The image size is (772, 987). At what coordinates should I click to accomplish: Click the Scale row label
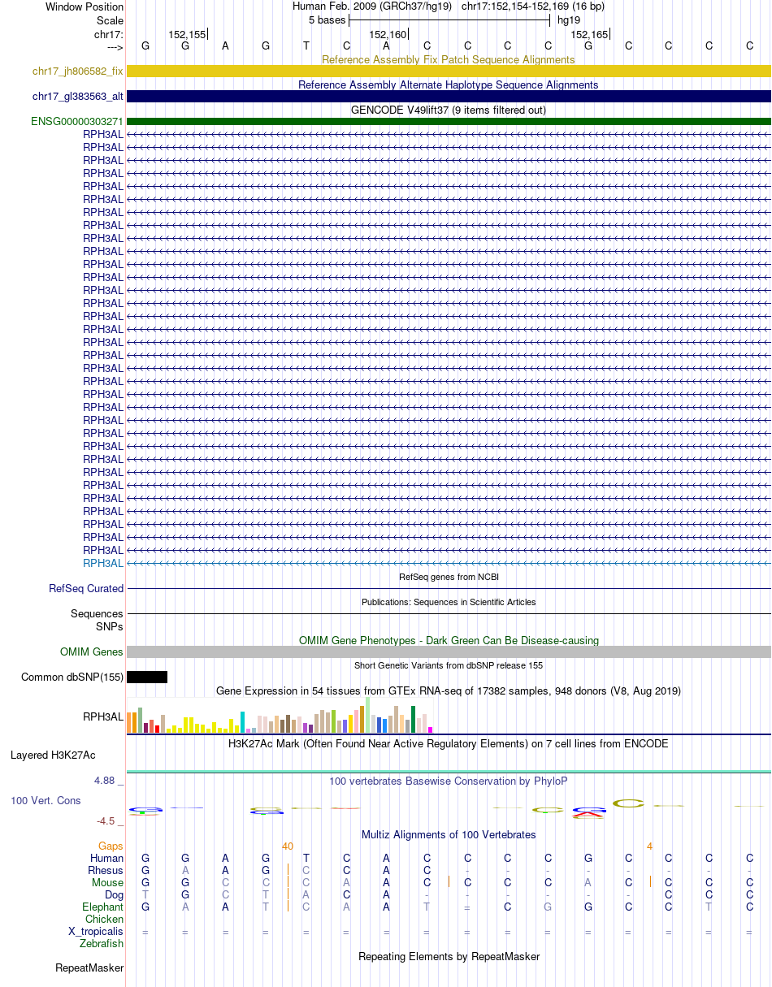[x=110, y=20]
